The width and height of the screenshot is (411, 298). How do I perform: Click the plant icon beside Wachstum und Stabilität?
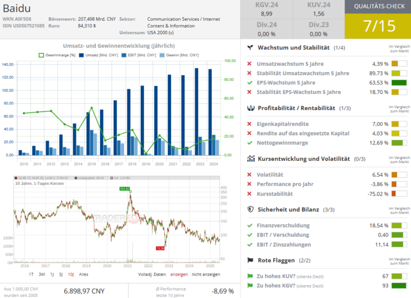(x=251, y=47)
